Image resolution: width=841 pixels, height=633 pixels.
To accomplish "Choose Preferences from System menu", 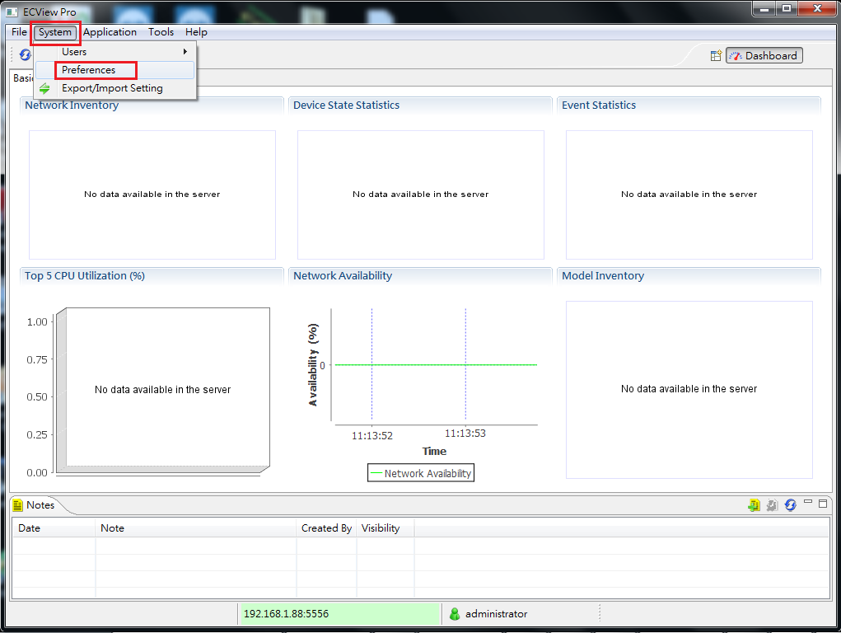I will (x=114, y=70).
